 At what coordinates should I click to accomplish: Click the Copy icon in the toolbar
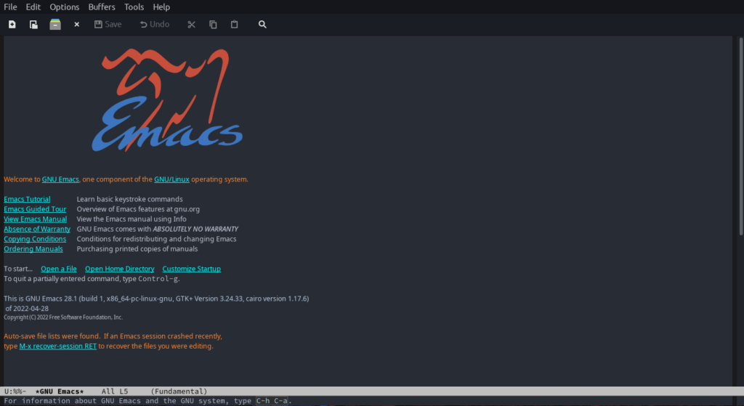(213, 24)
